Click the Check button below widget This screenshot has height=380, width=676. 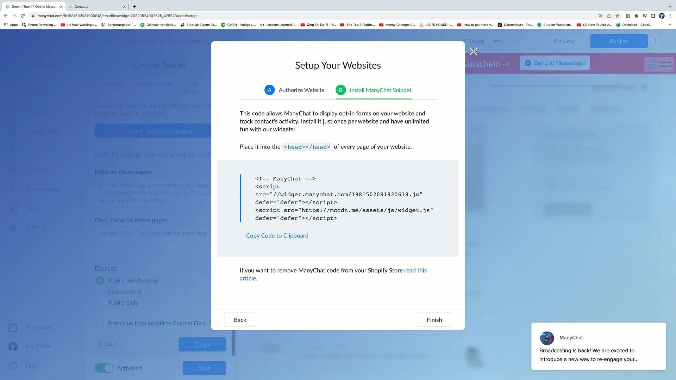(202, 344)
